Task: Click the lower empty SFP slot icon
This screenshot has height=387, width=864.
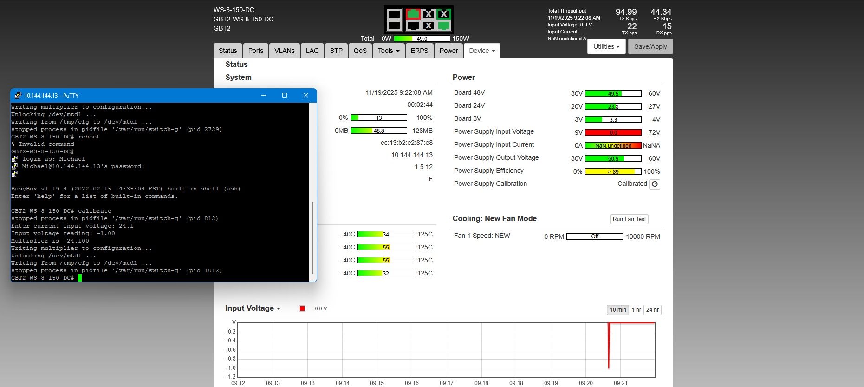Action: (394, 26)
